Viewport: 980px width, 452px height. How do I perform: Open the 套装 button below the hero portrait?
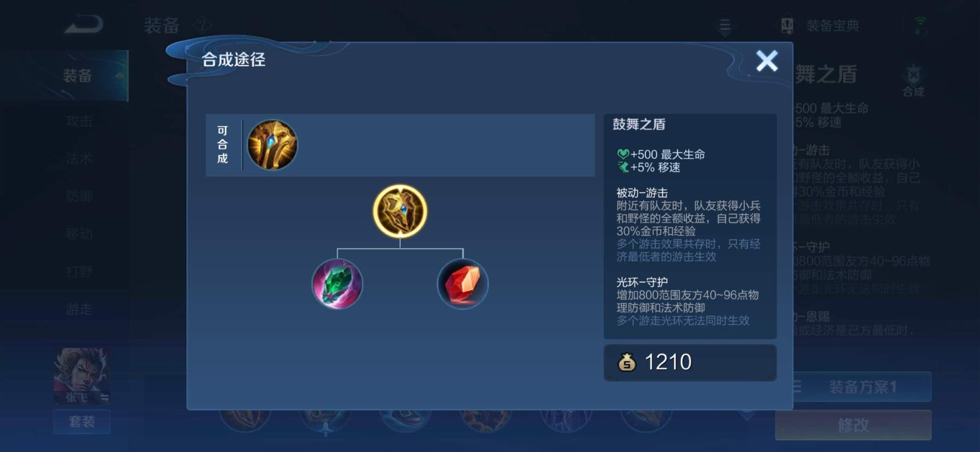(82, 422)
